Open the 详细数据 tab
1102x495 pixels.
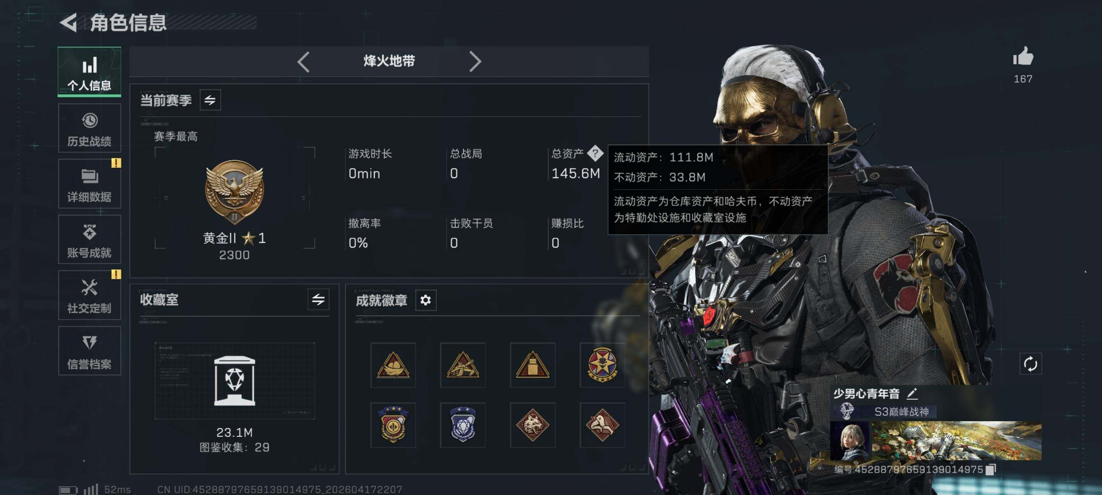click(90, 184)
